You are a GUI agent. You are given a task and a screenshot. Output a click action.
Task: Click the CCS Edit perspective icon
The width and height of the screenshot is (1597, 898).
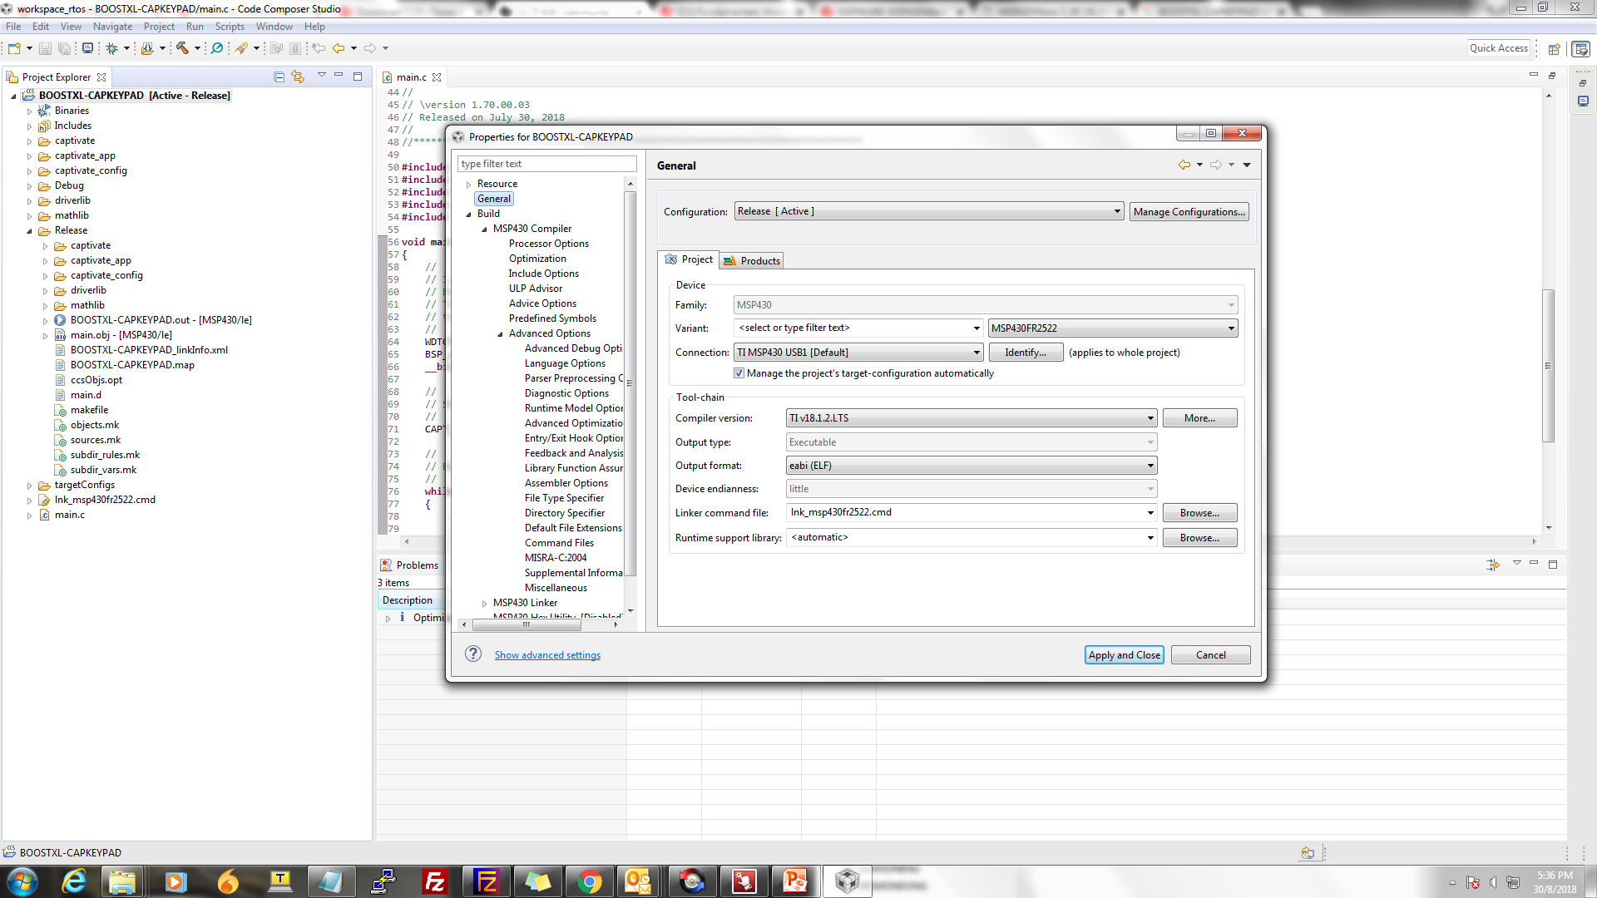point(1581,49)
